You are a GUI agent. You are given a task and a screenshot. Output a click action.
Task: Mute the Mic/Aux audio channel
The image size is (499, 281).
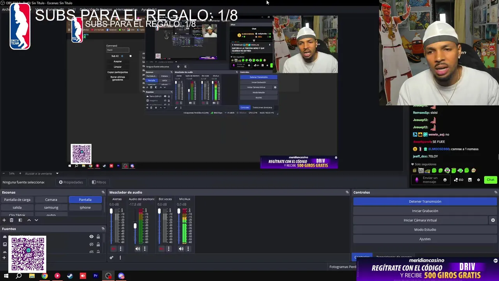[x=181, y=249]
